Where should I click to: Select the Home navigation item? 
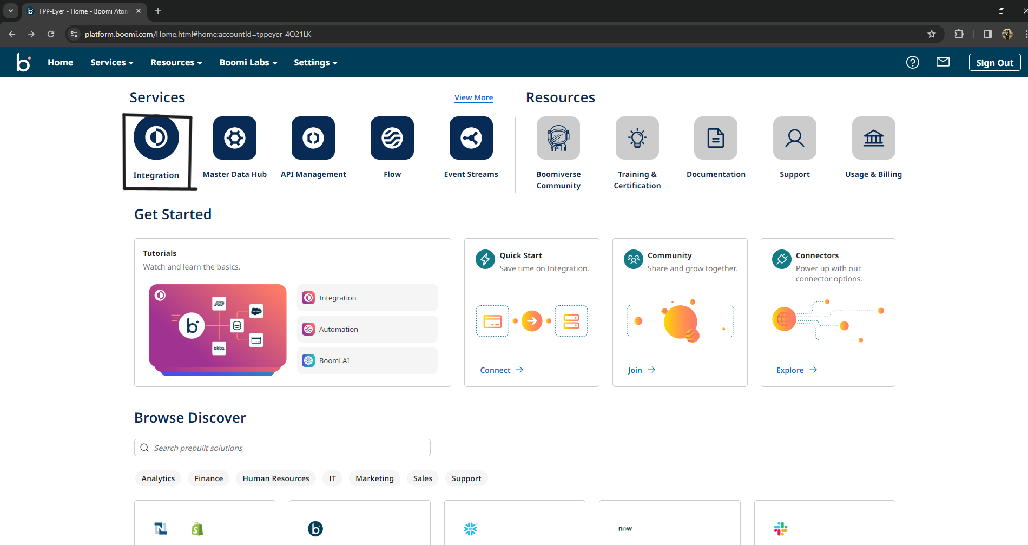coord(60,62)
